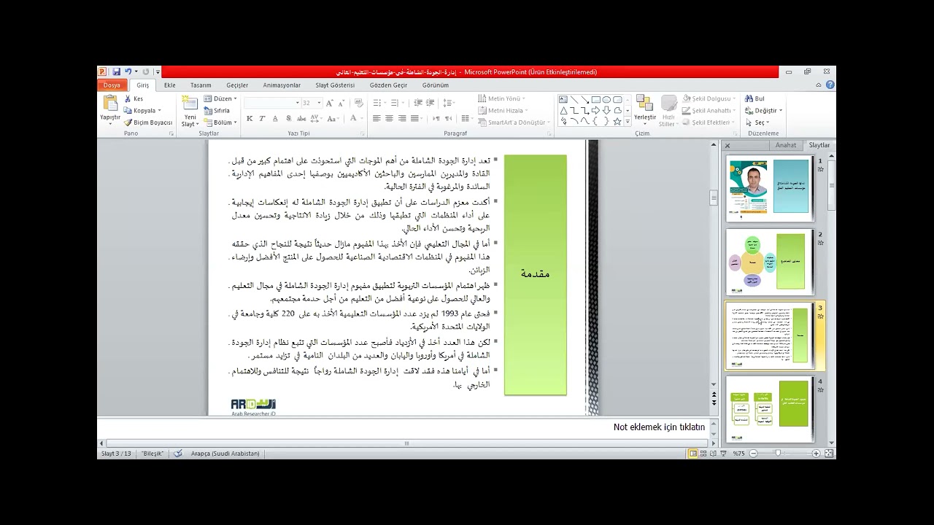Select slide 4 thumbnail

(769, 408)
